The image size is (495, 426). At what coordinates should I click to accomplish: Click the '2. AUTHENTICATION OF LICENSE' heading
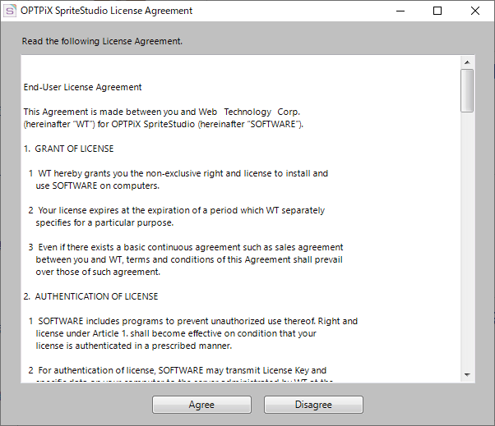coord(90,296)
